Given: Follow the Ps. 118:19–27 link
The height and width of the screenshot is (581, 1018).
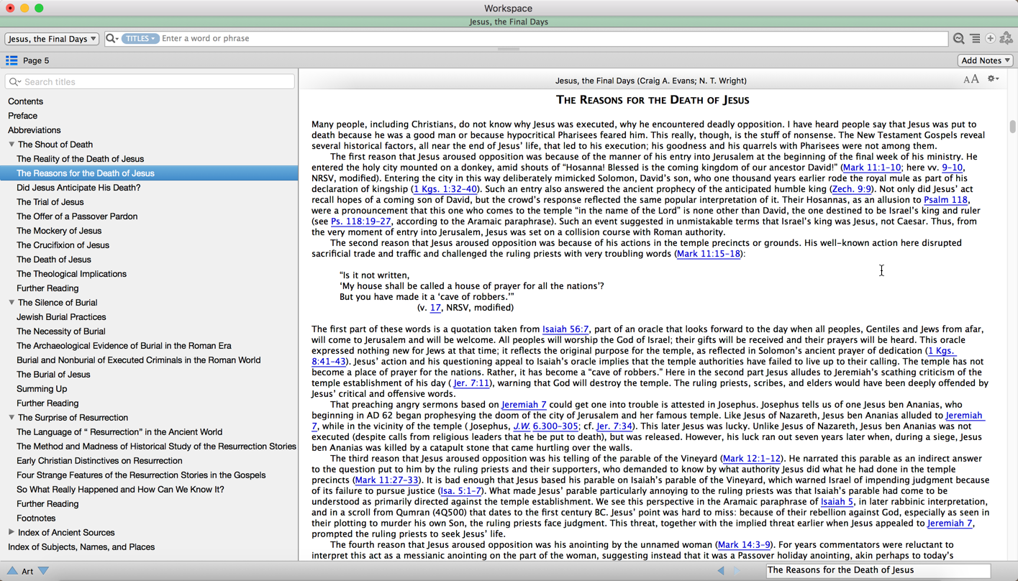Looking at the screenshot, I should click(x=360, y=221).
